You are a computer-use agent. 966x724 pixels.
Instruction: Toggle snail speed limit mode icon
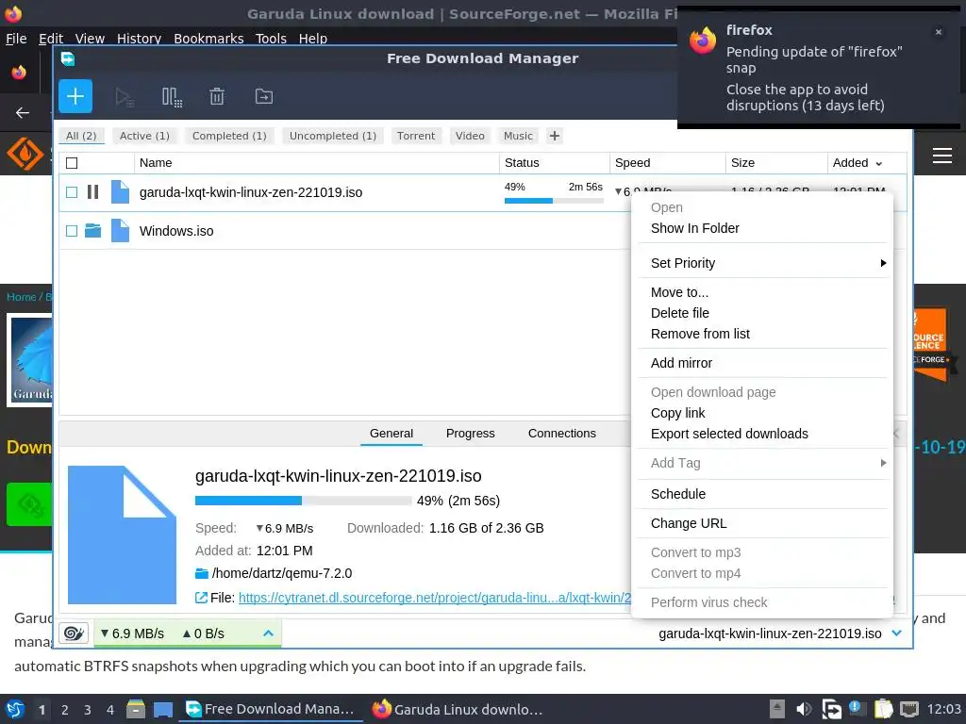tap(74, 633)
